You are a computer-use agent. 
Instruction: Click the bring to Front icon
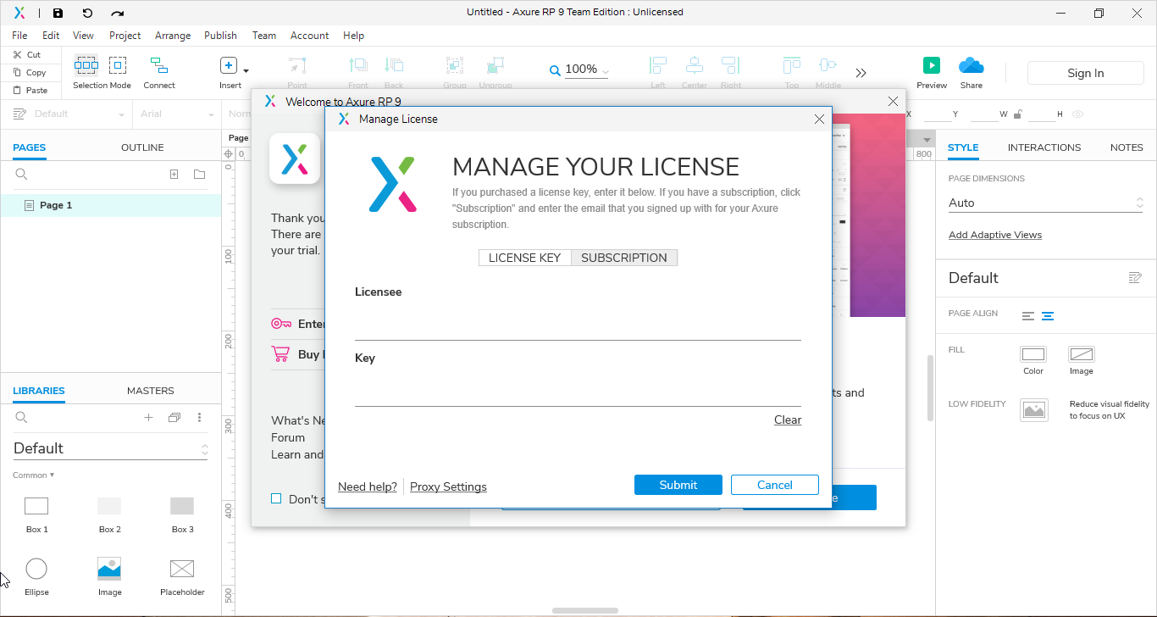click(x=358, y=65)
